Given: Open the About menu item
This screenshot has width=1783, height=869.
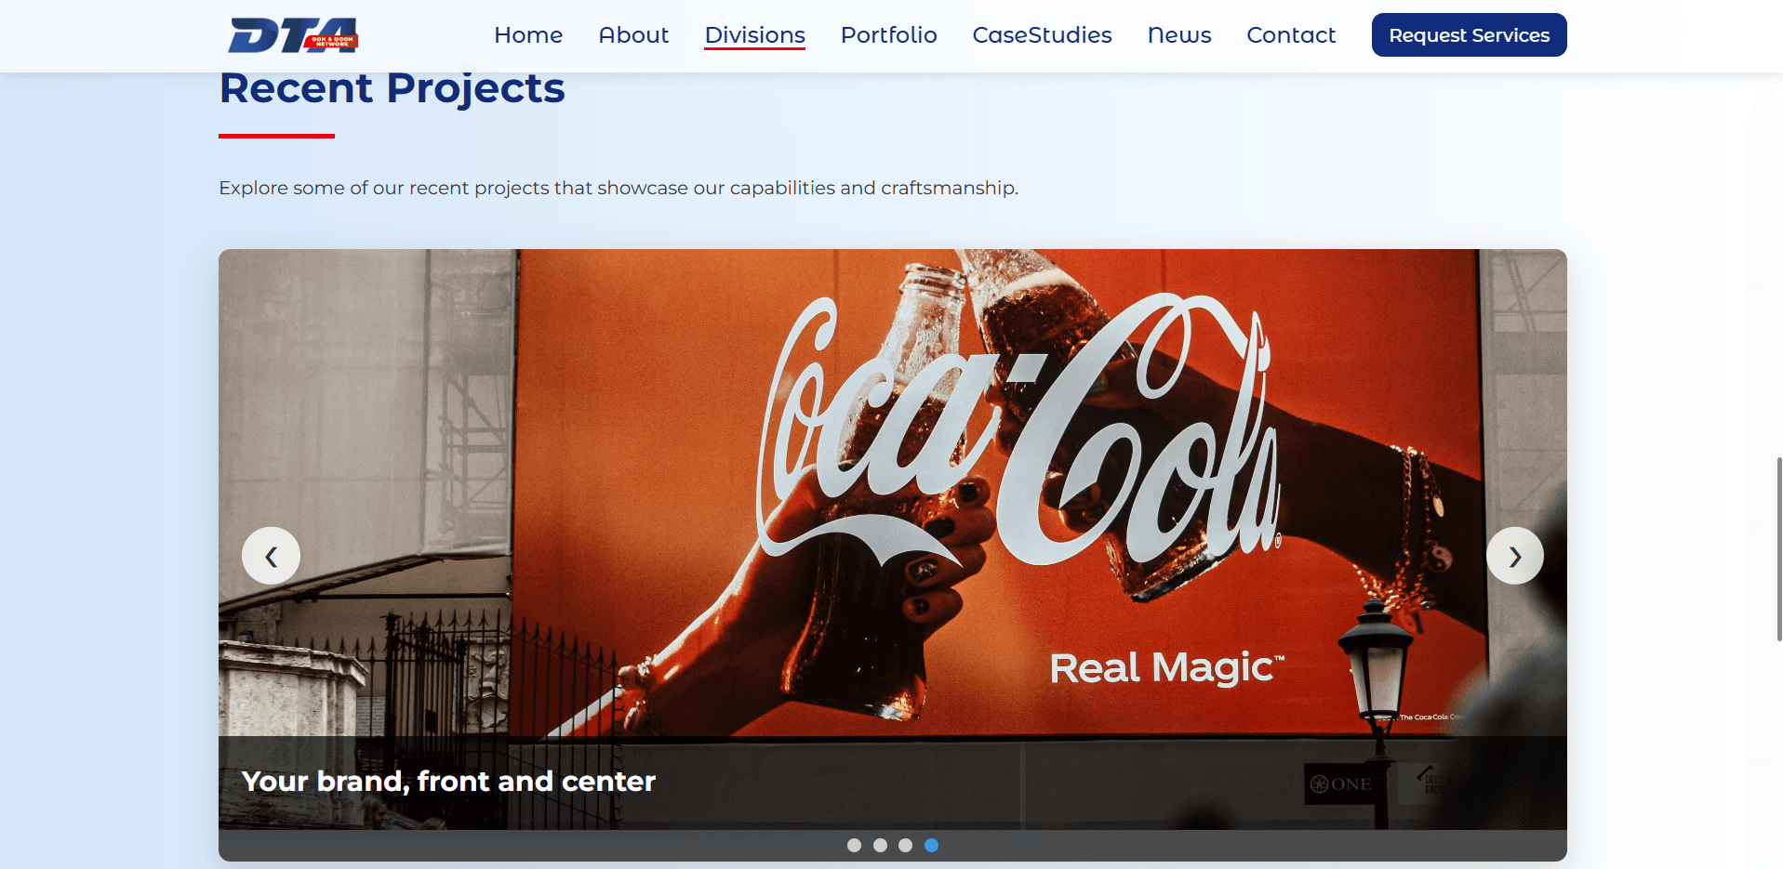Looking at the screenshot, I should [633, 35].
